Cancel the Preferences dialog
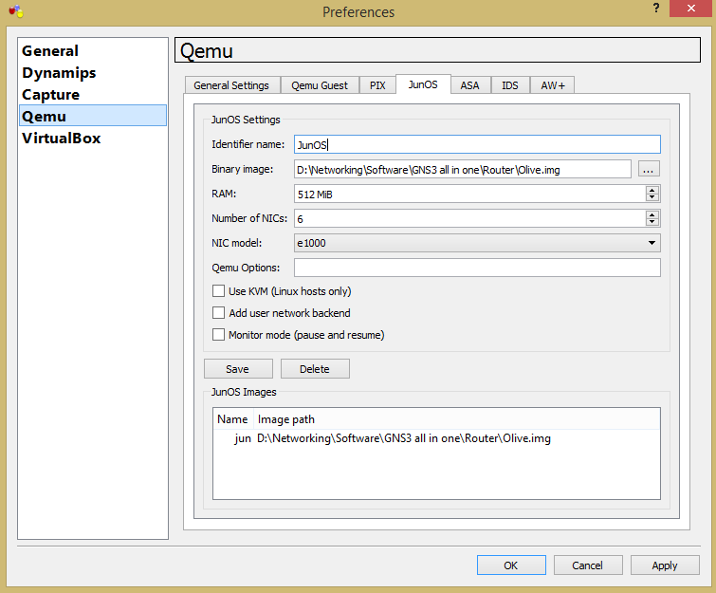Screen dimensions: 716x593 click(x=588, y=565)
